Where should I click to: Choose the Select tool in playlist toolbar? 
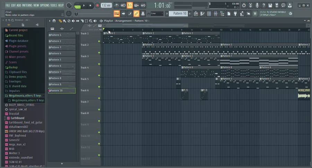pos(86,21)
